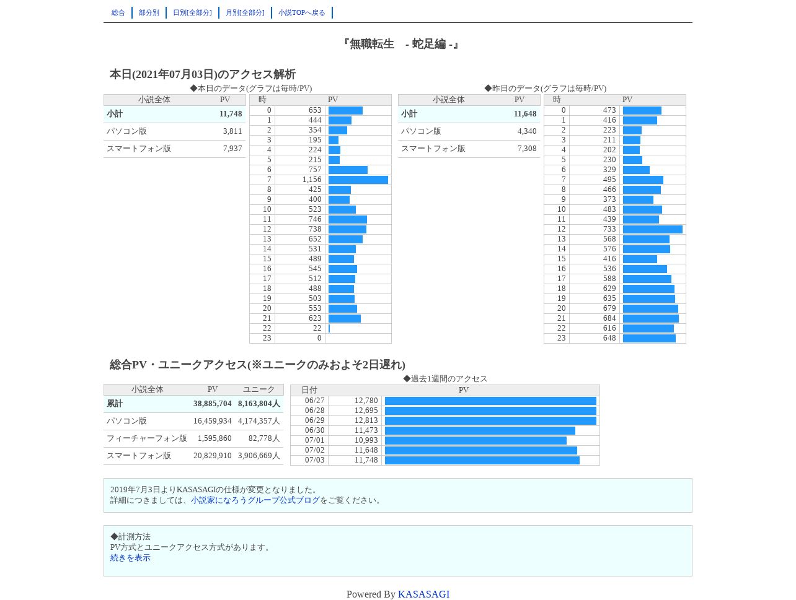Click yesterday's hour 12 PV bar

point(653,230)
